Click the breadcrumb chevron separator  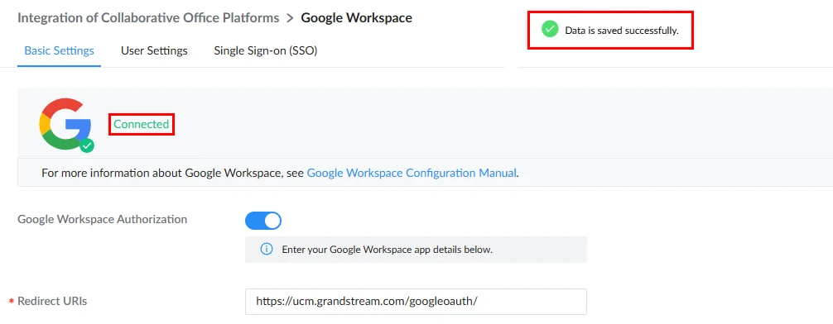(x=290, y=18)
